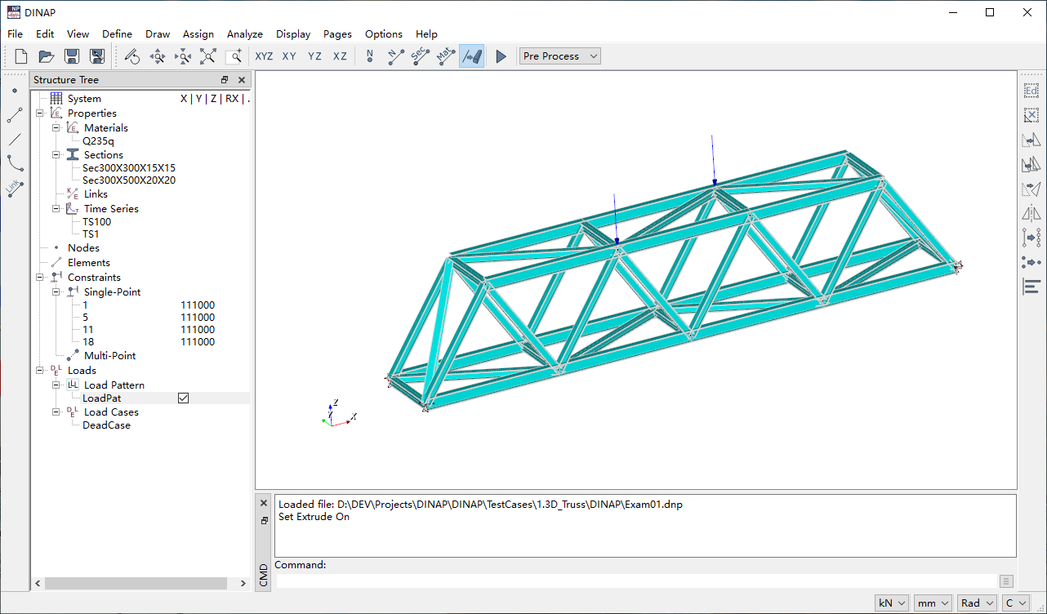The width and height of the screenshot is (1047, 614).
Task: Toggle material labels with the Mat icon
Action: click(445, 56)
